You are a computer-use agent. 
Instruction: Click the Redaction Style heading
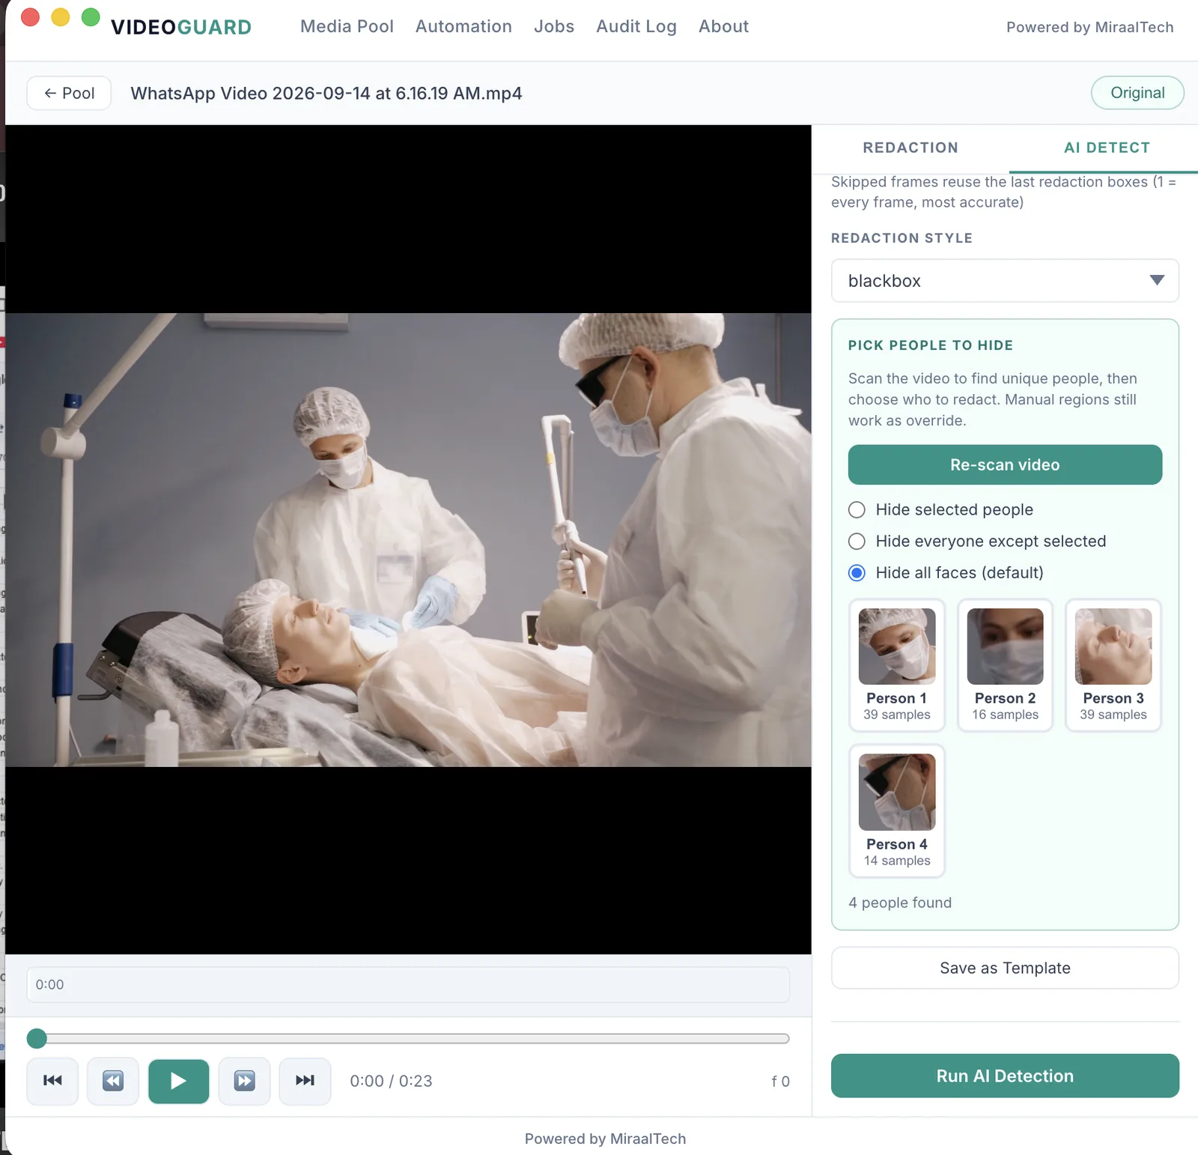coord(901,238)
